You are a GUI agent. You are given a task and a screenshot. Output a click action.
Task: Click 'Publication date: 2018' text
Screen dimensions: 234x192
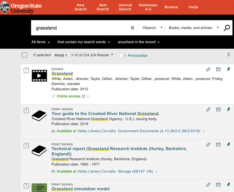pos(70,124)
